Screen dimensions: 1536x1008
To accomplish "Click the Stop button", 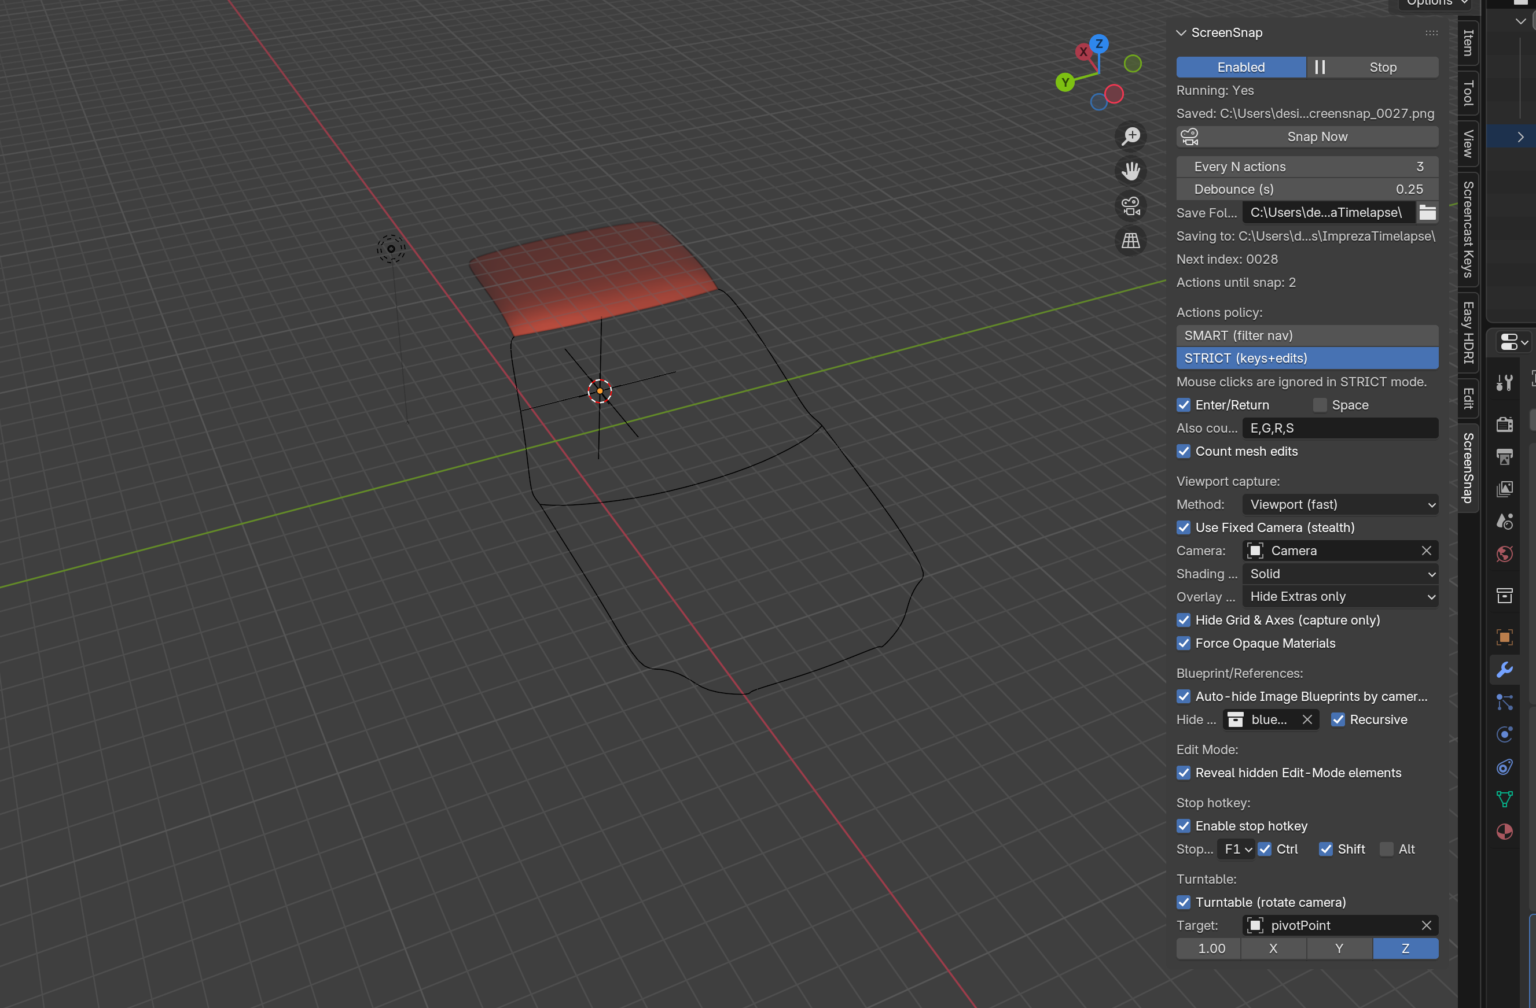I will click(x=1383, y=67).
